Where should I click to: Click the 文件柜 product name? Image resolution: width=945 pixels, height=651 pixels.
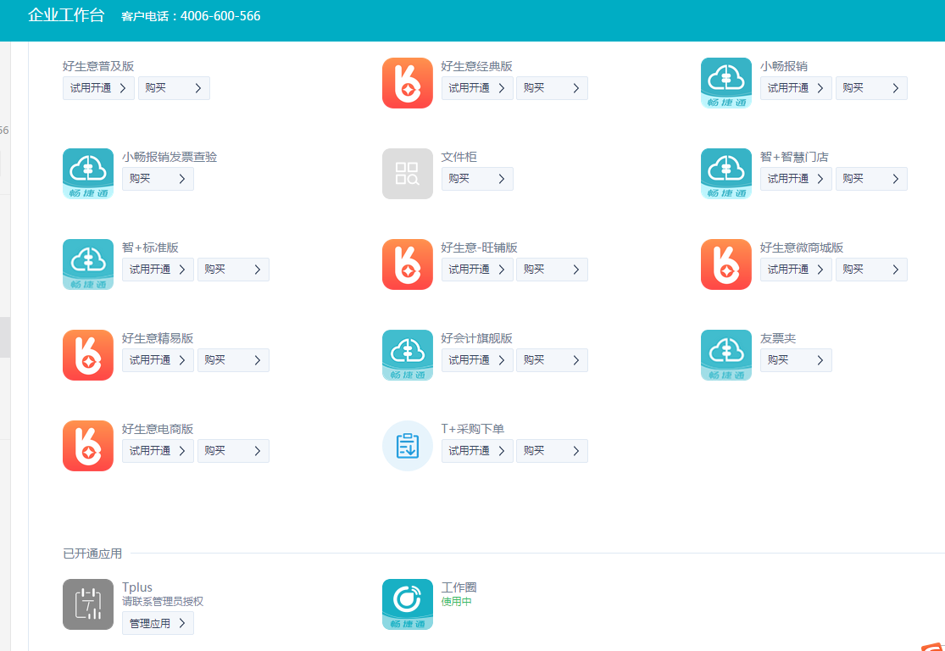(x=459, y=157)
